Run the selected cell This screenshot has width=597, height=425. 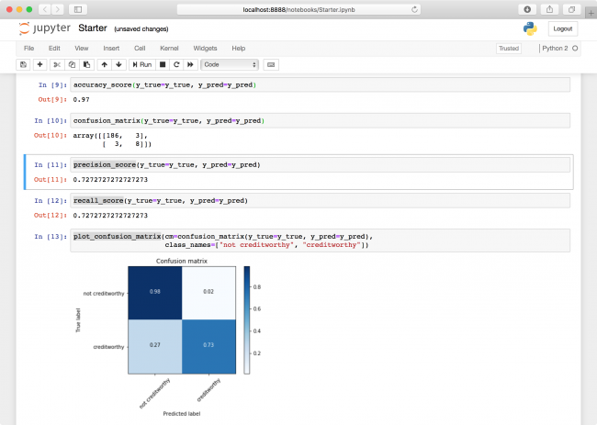pyautogui.click(x=142, y=64)
